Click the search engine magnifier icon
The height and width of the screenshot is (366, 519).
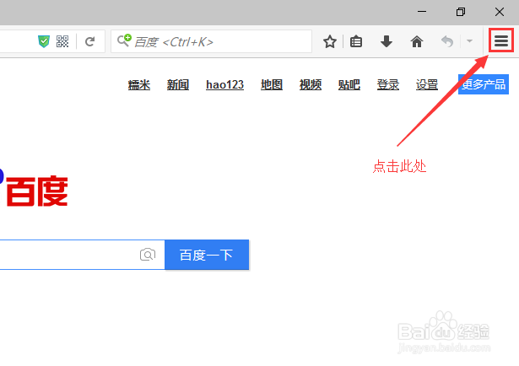click(124, 40)
